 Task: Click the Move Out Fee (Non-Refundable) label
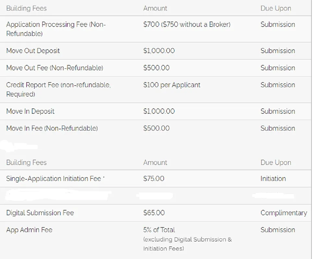coord(54,68)
